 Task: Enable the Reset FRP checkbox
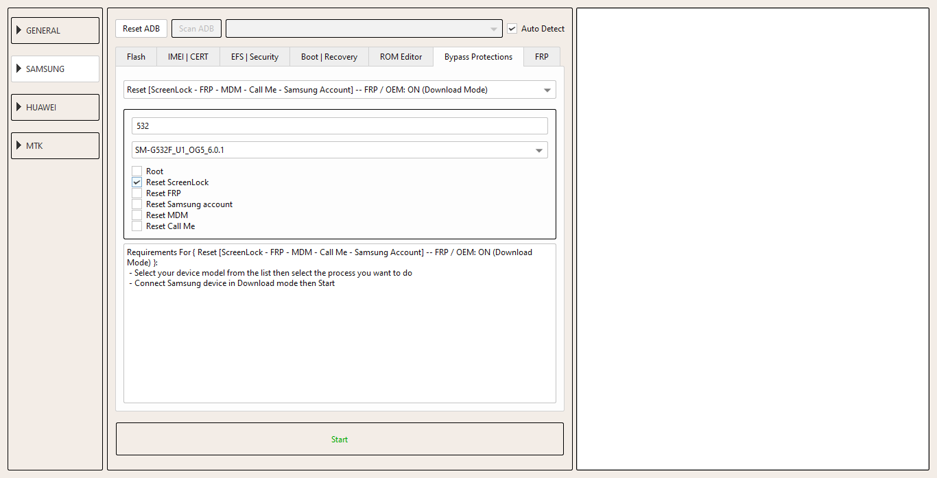pyautogui.click(x=137, y=193)
